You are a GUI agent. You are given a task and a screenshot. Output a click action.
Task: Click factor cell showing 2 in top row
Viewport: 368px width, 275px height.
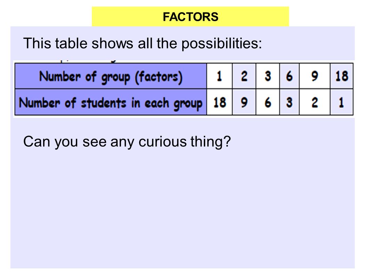[244, 76]
